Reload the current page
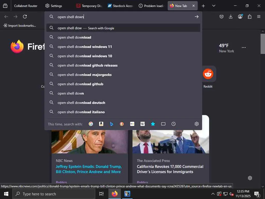The height and width of the screenshot is (199, 265). 25,17
